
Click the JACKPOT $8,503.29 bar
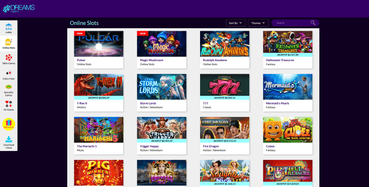click(x=162, y=141)
